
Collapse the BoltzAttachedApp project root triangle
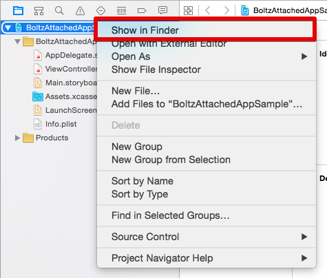[x=8, y=28]
